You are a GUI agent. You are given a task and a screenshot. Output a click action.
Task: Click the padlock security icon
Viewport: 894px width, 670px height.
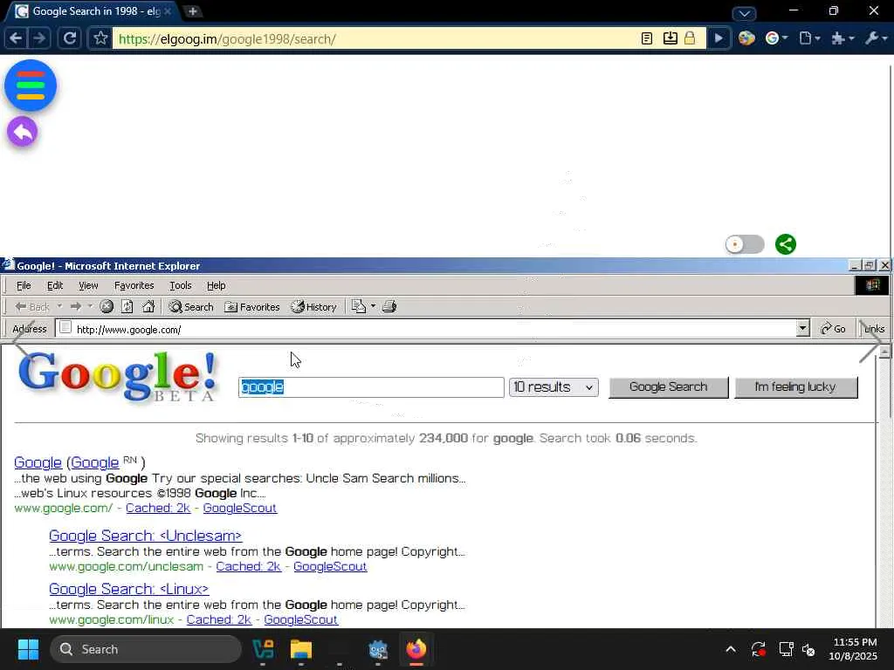pos(690,38)
